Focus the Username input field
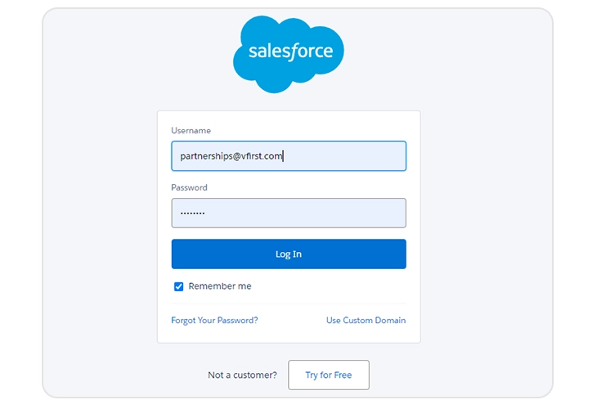 pos(343,156)
